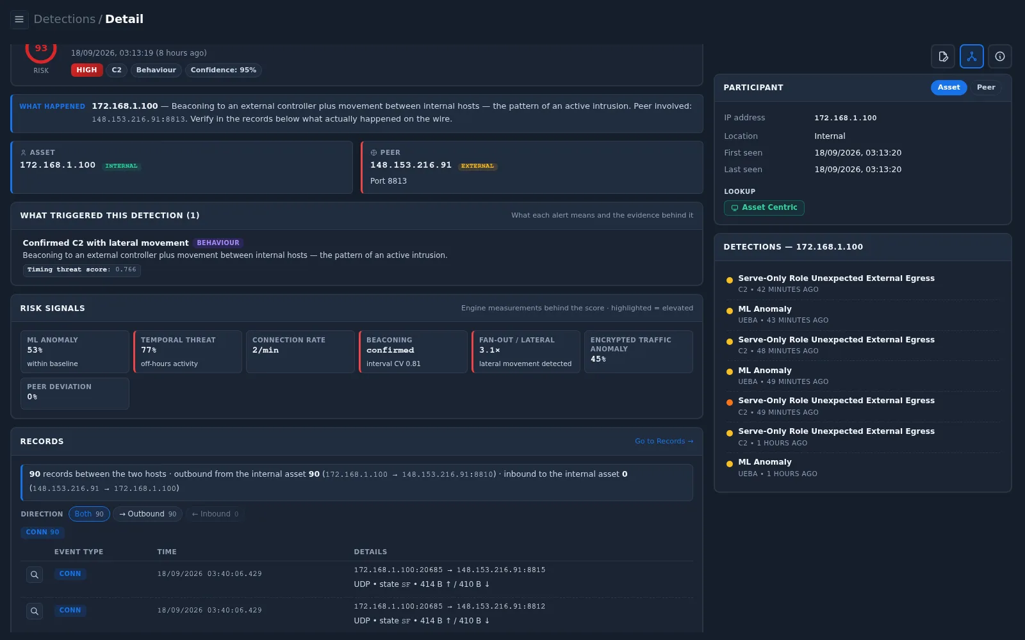This screenshot has width=1025, height=640.
Task: Click Confirmed C2 with lateral movement title
Action: tap(106, 243)
